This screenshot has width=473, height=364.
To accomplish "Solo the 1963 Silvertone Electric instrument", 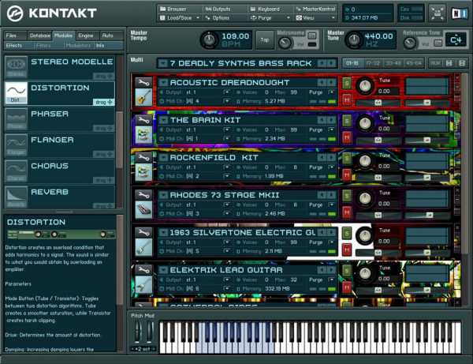I will [347, 233].
